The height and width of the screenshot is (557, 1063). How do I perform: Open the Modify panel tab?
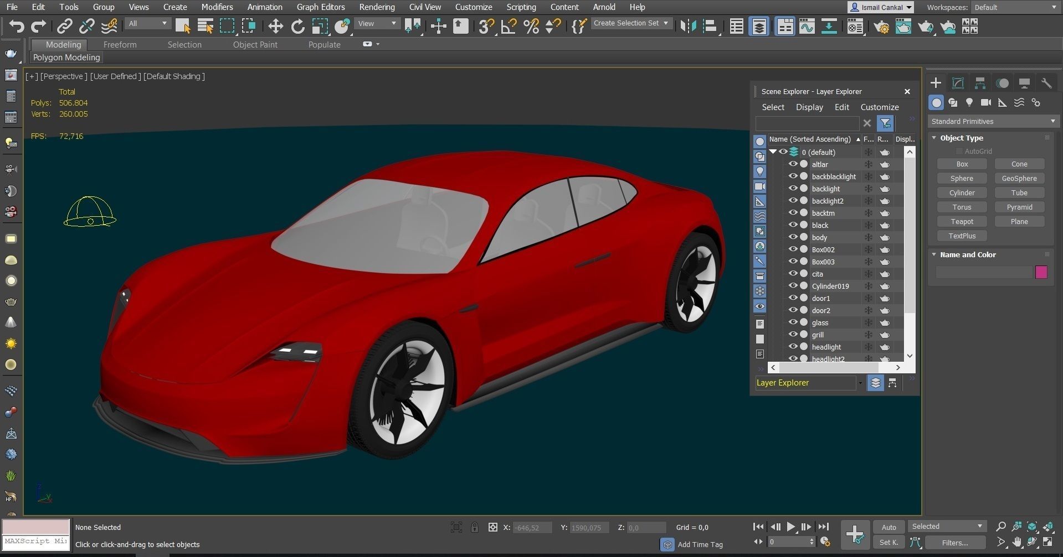tap(958, 83)
